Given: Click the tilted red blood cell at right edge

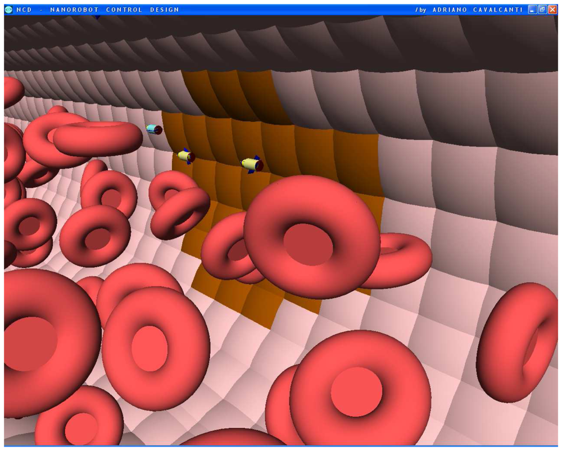Looking at the screenshot, I should coord(518,342).
